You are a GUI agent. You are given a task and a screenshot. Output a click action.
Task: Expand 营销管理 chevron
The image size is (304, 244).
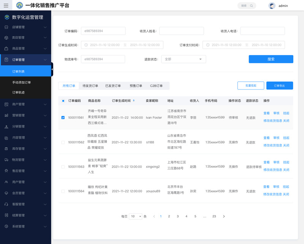coord(45,115)
